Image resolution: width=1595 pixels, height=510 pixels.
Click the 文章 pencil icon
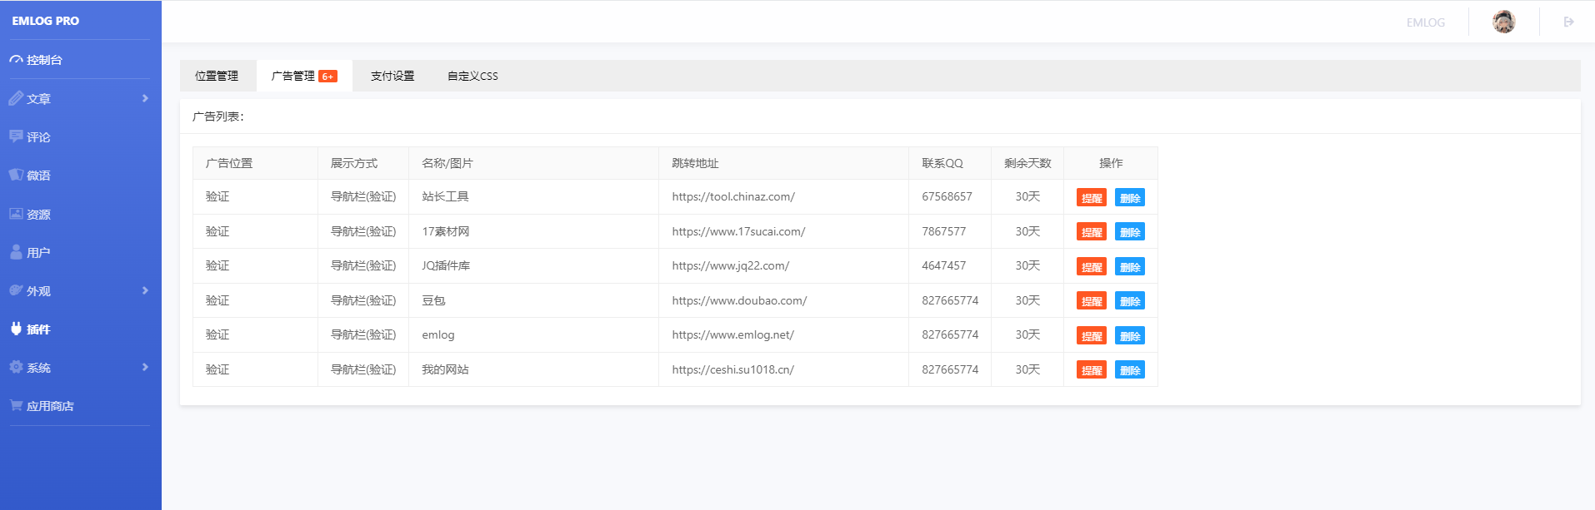click(16, 98)
